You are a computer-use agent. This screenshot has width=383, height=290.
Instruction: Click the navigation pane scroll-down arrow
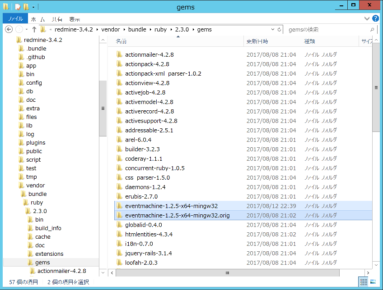tap(103, 273)
